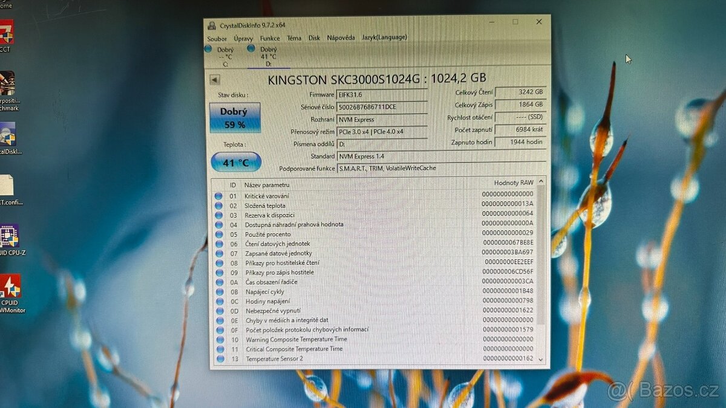This screenshot has width=726, height=408.
Task: Switch to the C: drive tab
Action: click(x=224, y=56)
